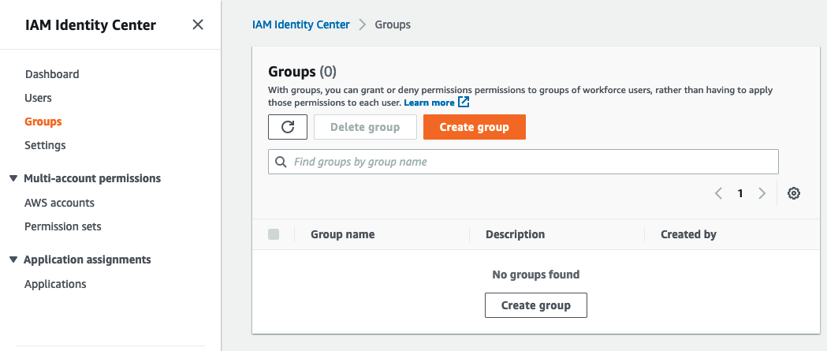Viewport: 827px width, 351px height.
Task: Click Create group under No groups found
Action: (536, 305)
